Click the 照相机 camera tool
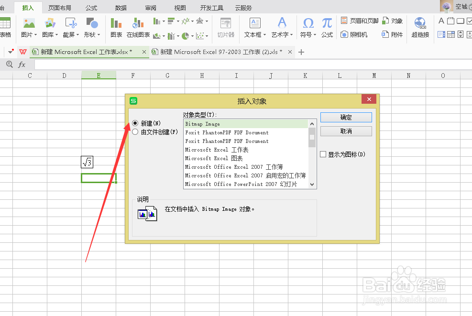The image size is (472, 316). (x=354, y=34)
